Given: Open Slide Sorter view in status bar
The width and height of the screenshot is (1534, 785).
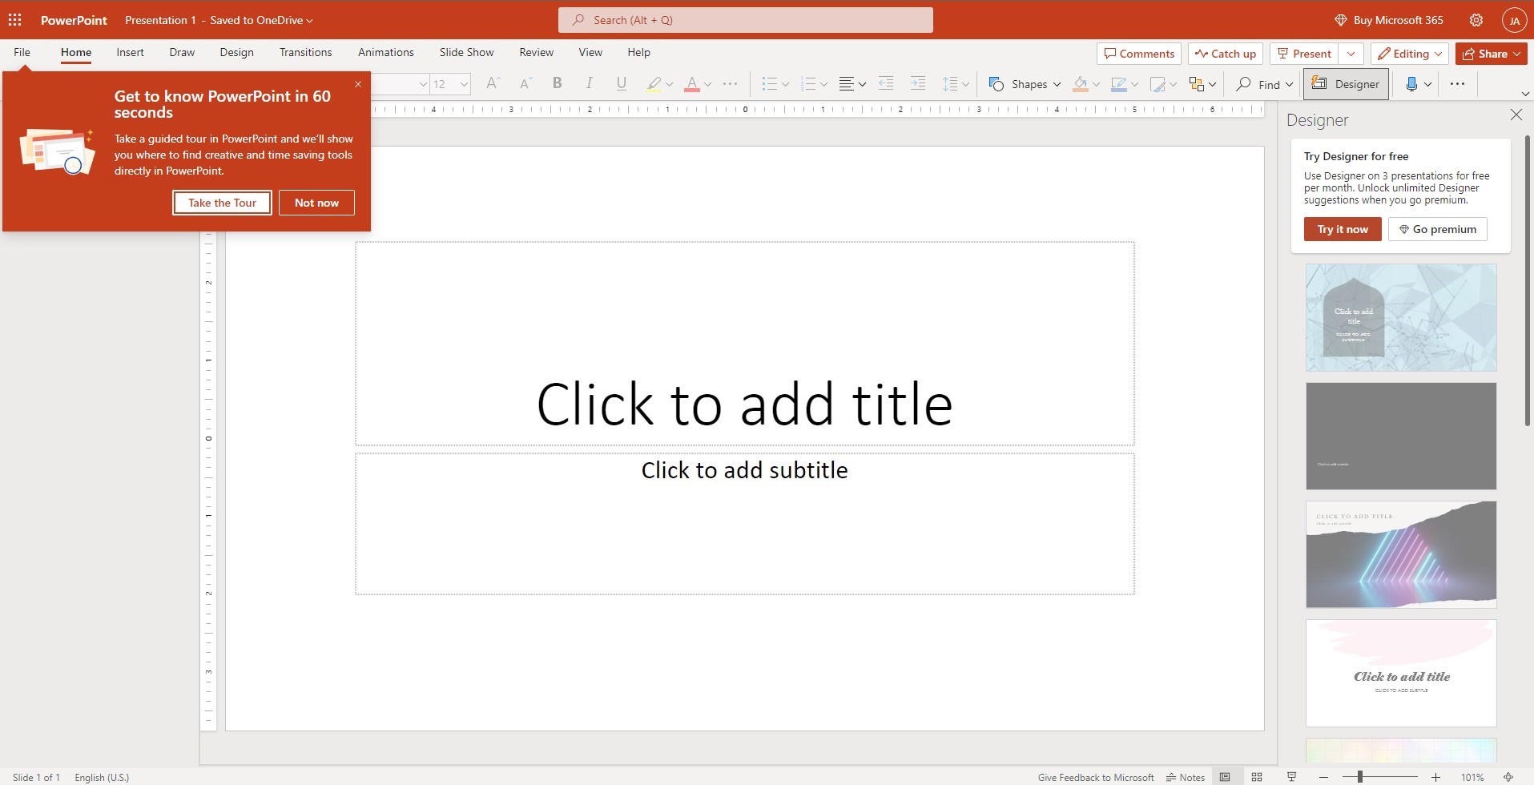Looking at the screenshot, I should click(x=1257, y=777).
